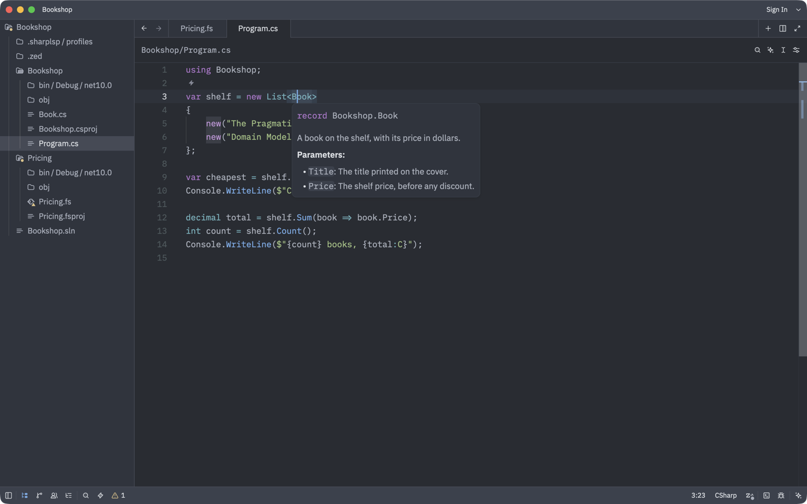Open Pricing.fs from the sidebar
Image resolution: width=807 pixels, height=504 pixels.
point(67,202)
